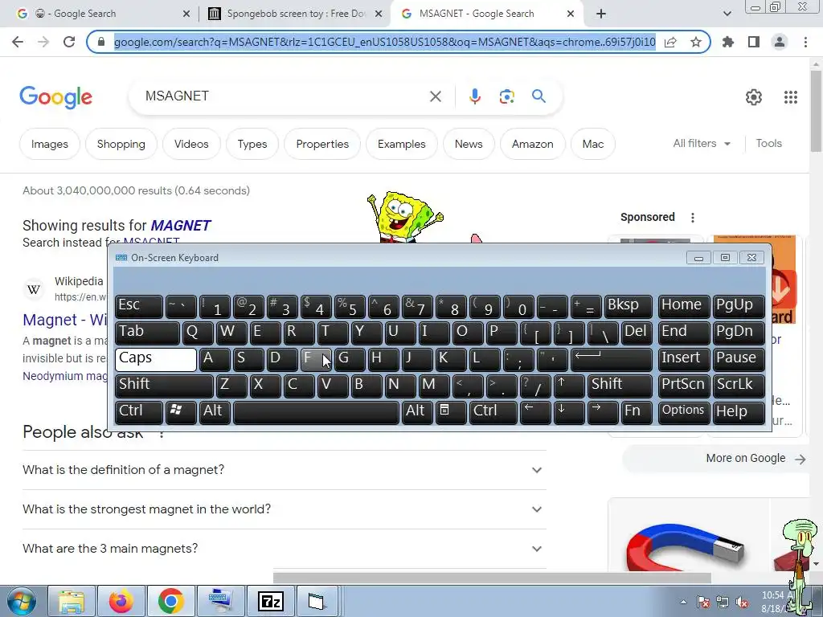Open Chrome three-dot menu
The image size is (823, 617).
point(805,42)
